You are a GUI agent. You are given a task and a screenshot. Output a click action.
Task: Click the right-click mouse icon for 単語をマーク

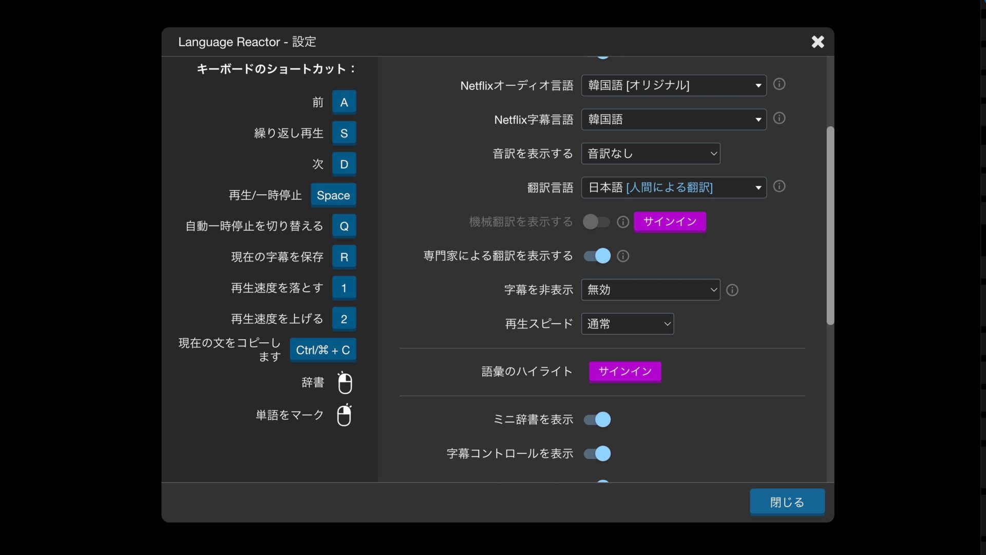click(345, 415)
